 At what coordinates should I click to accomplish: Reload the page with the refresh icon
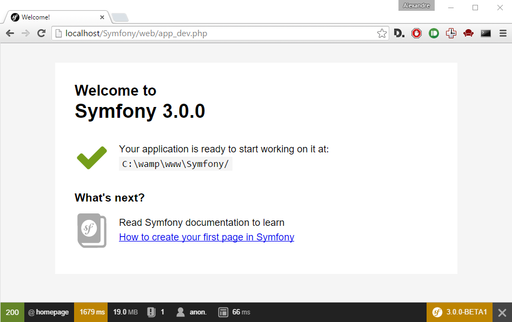41,33
